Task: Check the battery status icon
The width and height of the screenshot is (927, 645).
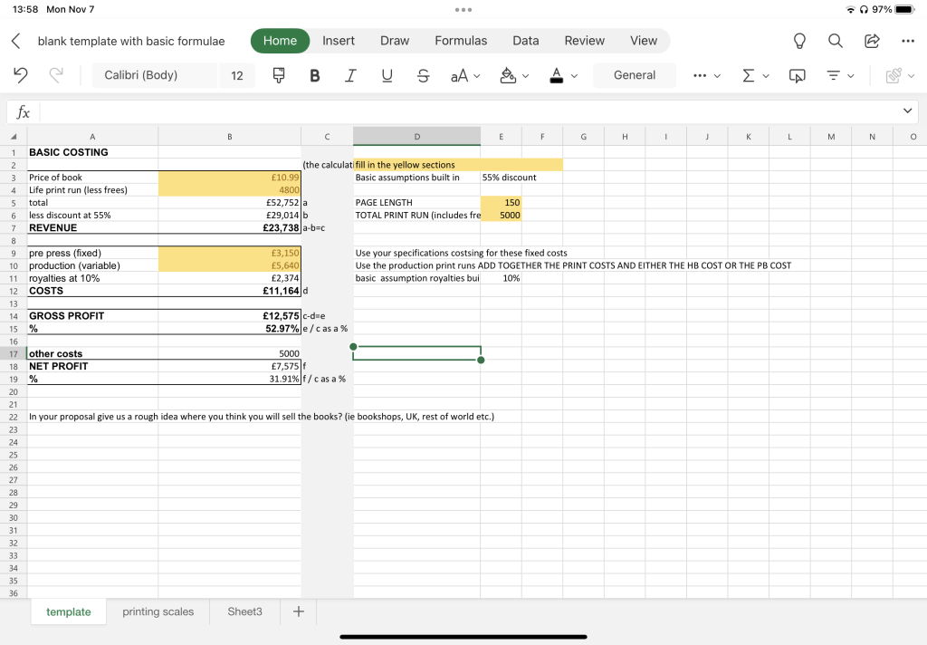Action: click(904, 9)
